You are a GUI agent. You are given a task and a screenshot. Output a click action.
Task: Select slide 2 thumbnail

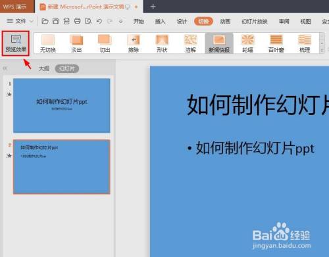(x=62, y=167)
